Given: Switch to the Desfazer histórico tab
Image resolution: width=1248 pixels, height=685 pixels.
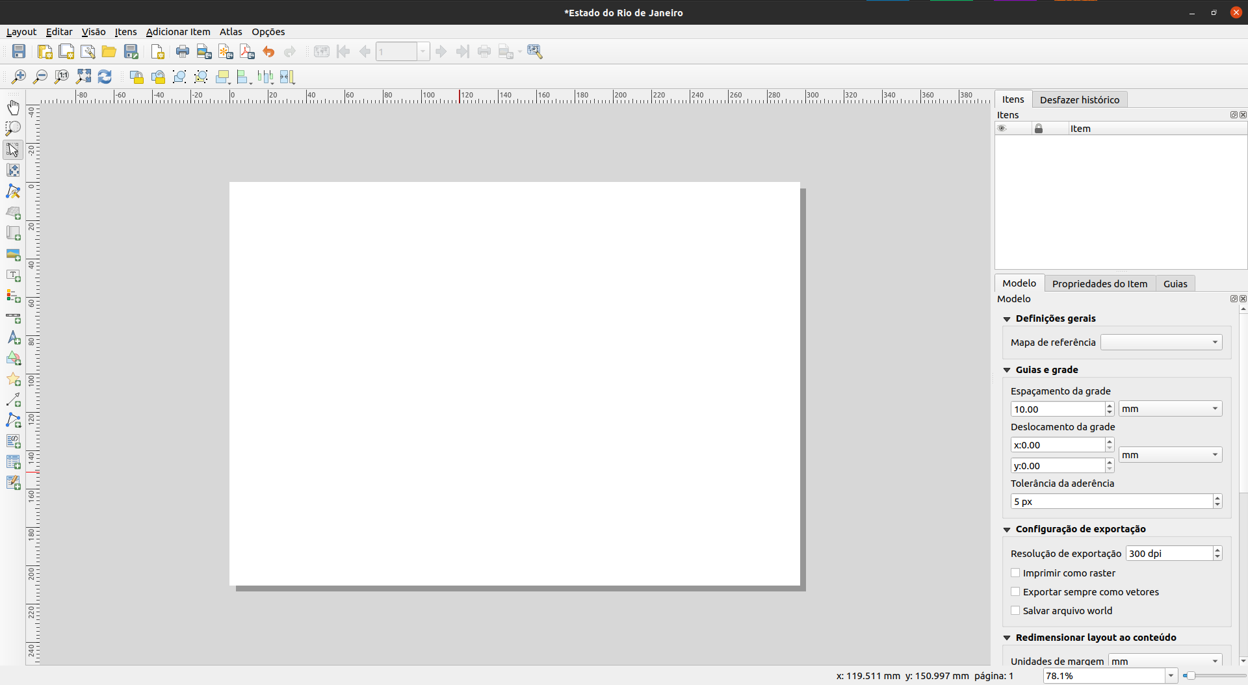Looking at the screenshot, I should pyautogui.click(x=1080, y=99).
